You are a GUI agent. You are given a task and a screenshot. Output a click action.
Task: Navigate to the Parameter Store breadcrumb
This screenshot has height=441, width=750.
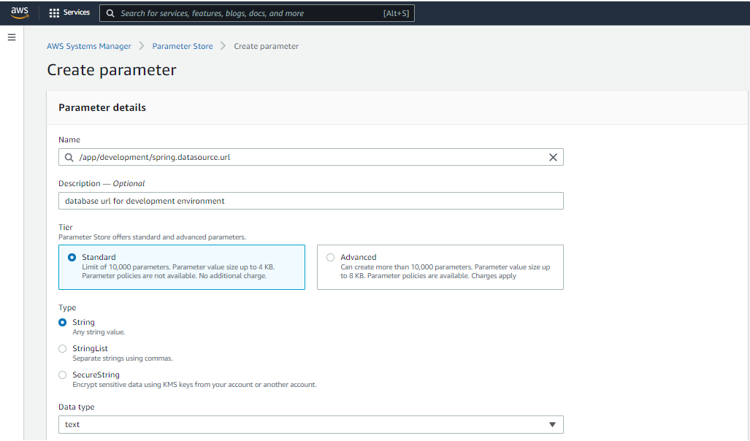(182, 46)
